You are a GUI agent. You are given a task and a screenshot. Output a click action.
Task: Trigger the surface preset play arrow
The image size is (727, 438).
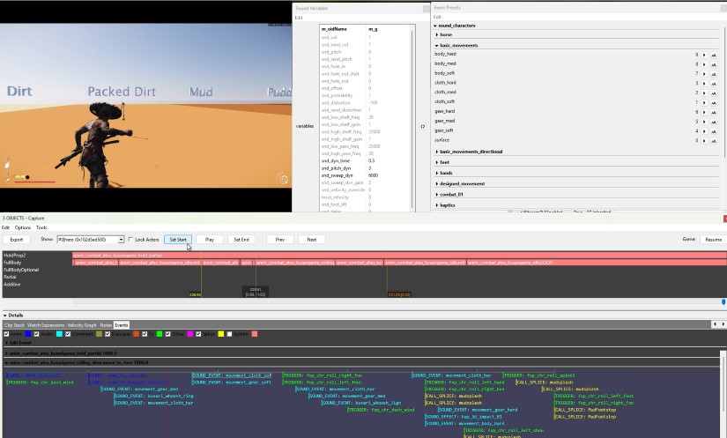[704, 140]
